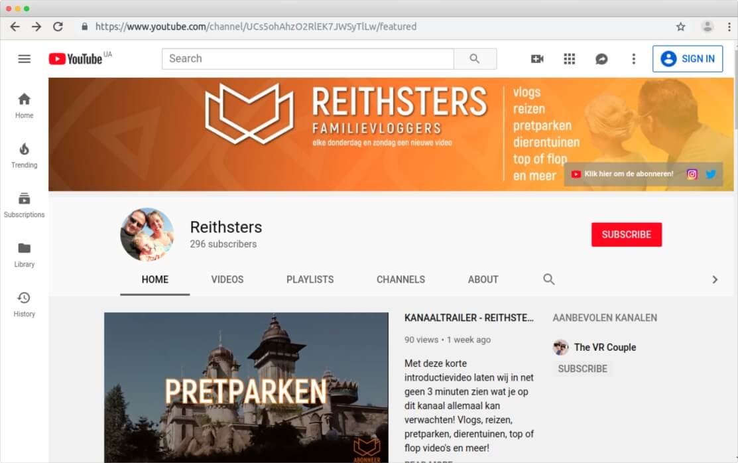This screenshot has width=738, height=463.
Task: Open Chrome browser three-dot menu
Action: tap(729, 27)
